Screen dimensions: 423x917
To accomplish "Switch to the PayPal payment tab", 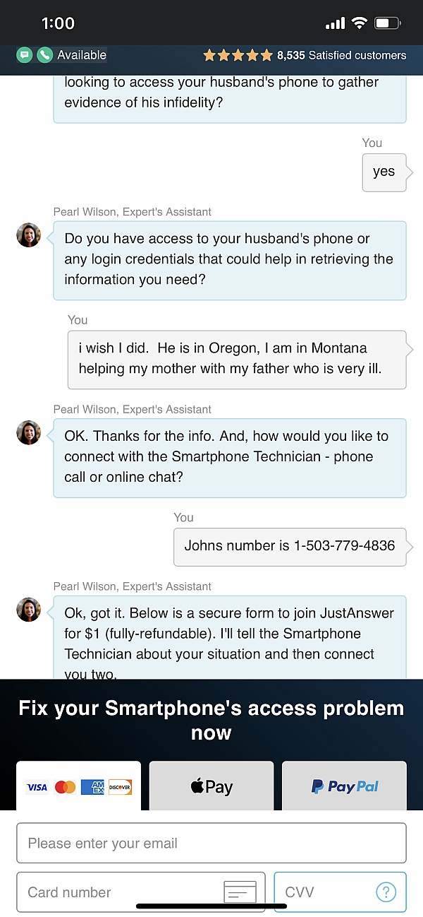I will tap(345, 786).
